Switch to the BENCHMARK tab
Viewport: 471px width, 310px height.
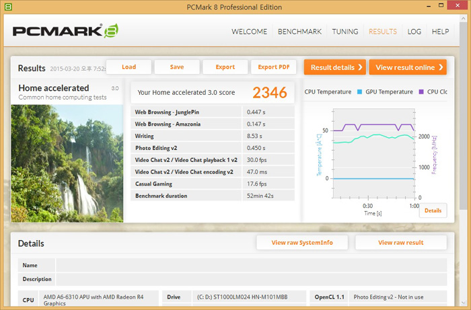pos(299,32)
